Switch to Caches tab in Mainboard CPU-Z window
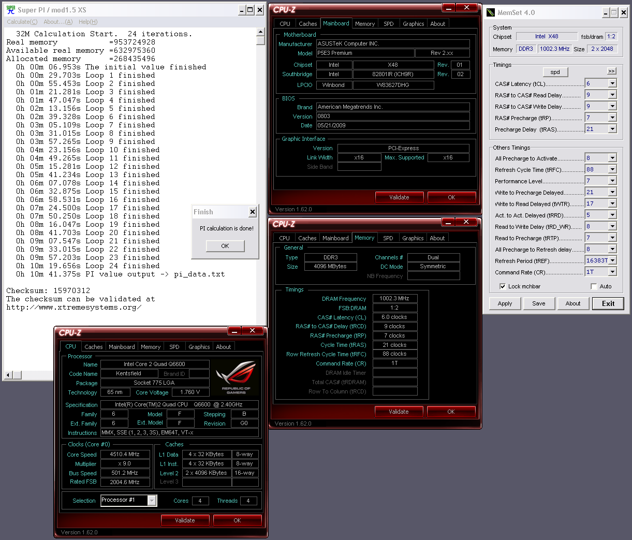The height and width of the screenshot is (540, 632). point(307,24)
